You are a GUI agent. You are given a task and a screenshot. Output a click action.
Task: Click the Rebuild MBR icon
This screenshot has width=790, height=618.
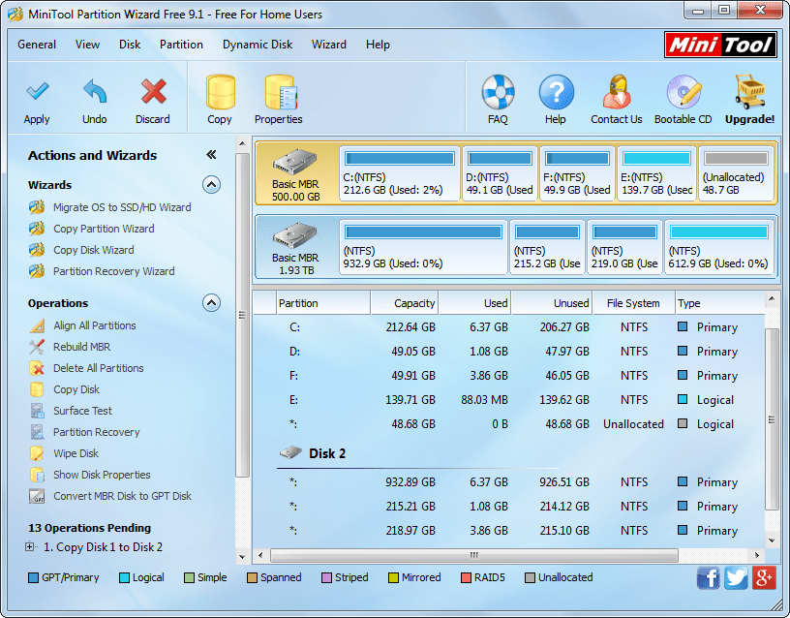tap(37, 347)
